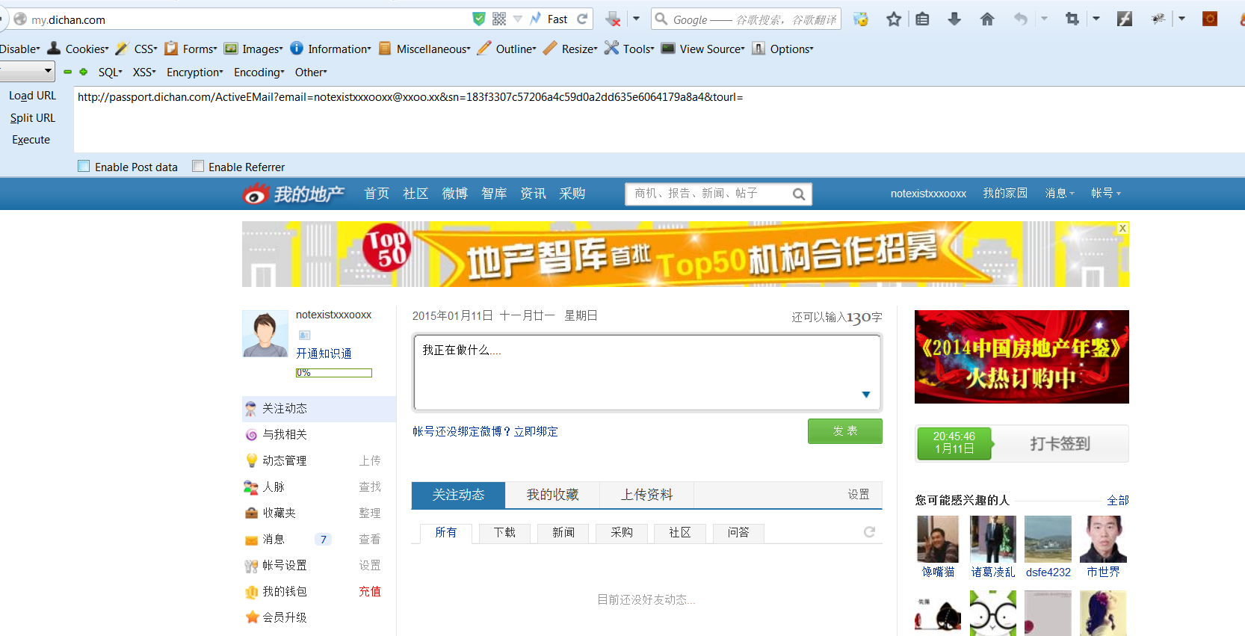Image resolution: width=1245 pixels, height=636 pixels.
Task: Click the 我正在做什么 status text box
Action: (647, 372)
